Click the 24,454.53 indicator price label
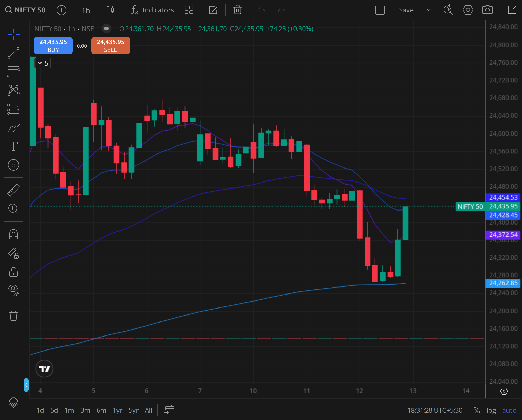 [503, 198]
